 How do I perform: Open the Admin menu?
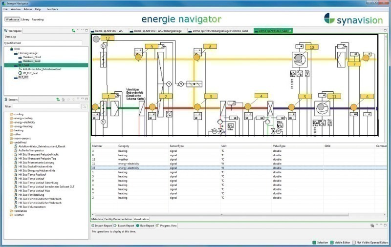tap(28, 9)
